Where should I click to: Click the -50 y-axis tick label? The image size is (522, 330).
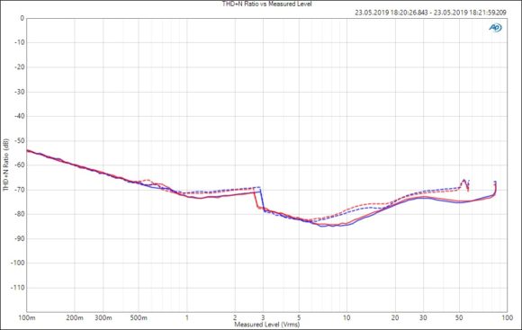(19, 140)
